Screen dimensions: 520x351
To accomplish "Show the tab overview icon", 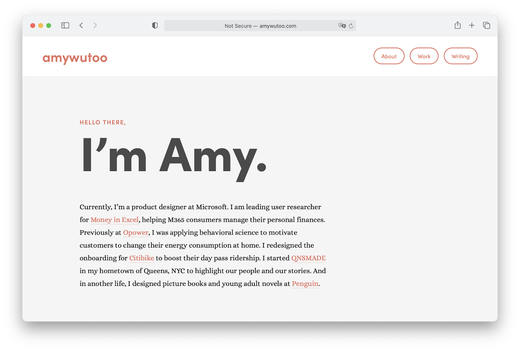I will click(487, 25).
